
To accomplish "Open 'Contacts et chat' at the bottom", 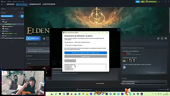I will click(x=163, y=90).
